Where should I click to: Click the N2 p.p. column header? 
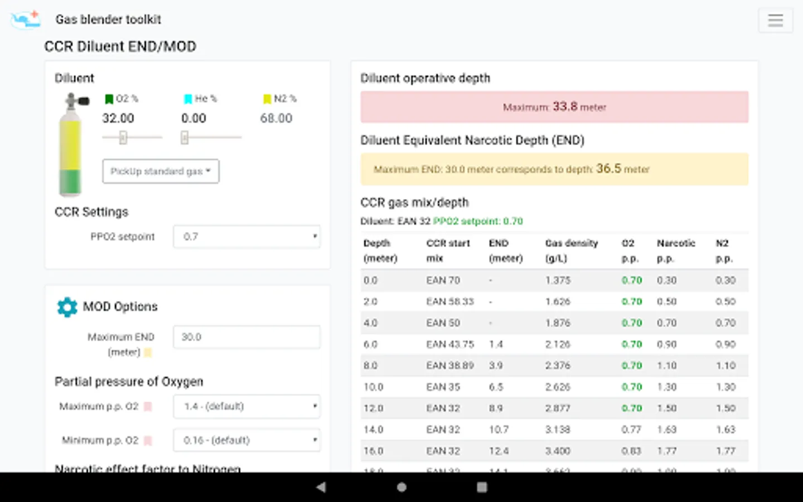tap(724, 251)
